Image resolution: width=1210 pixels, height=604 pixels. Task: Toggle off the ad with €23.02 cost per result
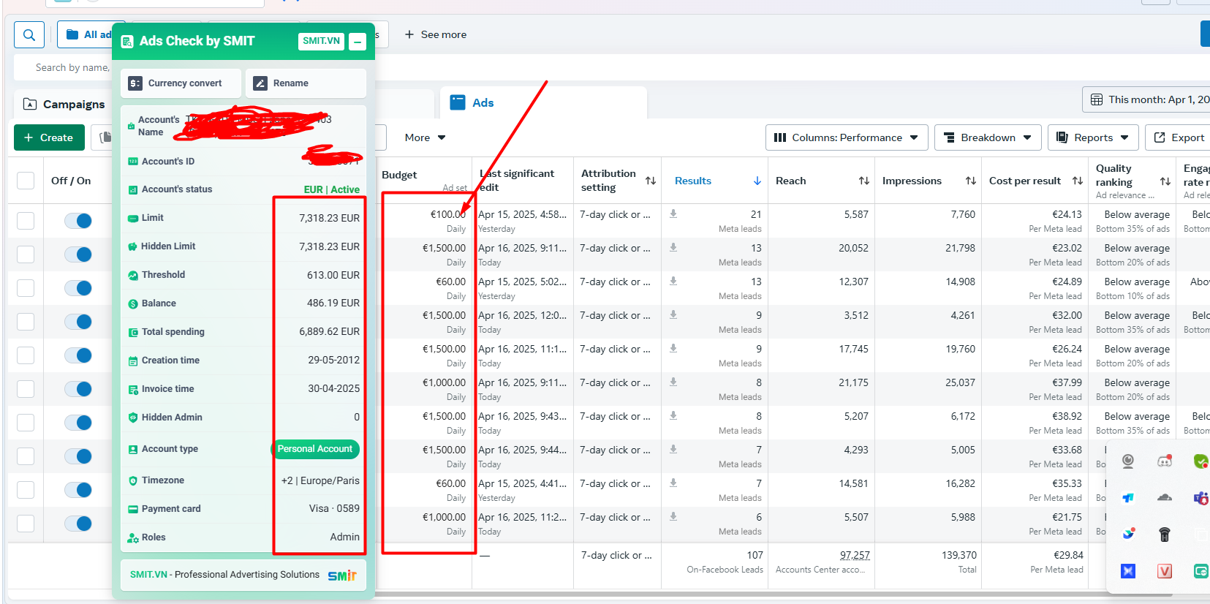[x=77, y=254]
